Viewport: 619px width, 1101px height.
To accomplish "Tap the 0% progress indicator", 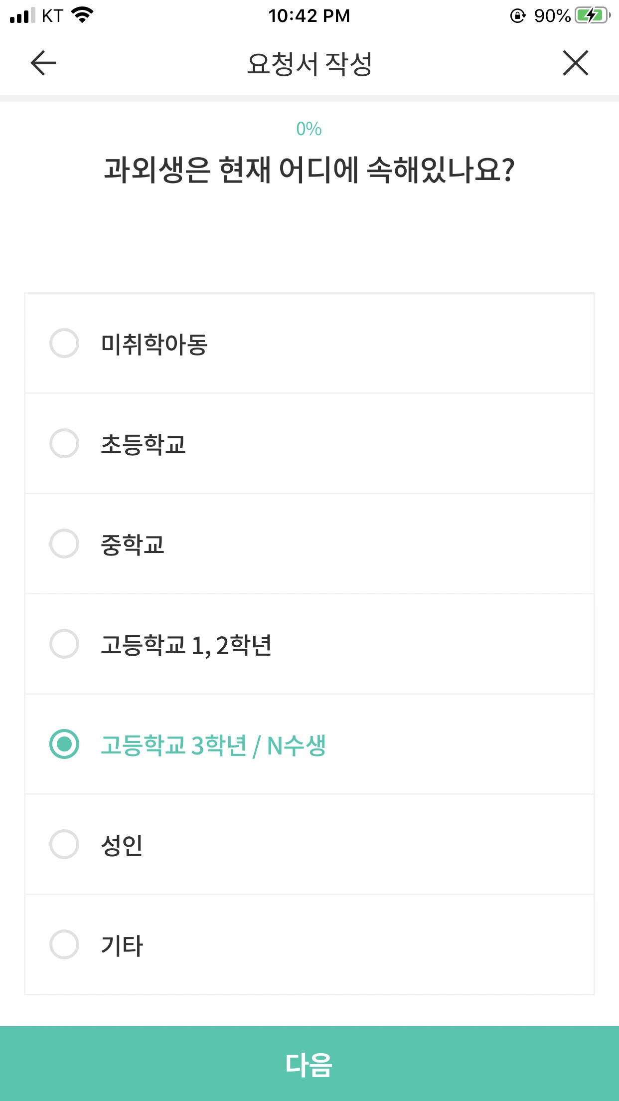I will tap(309, 129).
